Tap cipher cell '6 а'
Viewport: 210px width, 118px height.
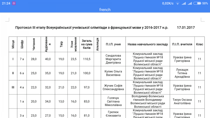(x=22, y=73)
